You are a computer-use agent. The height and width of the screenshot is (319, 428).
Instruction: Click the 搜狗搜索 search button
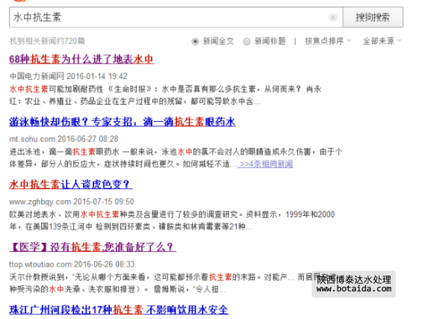coord(373,17)
